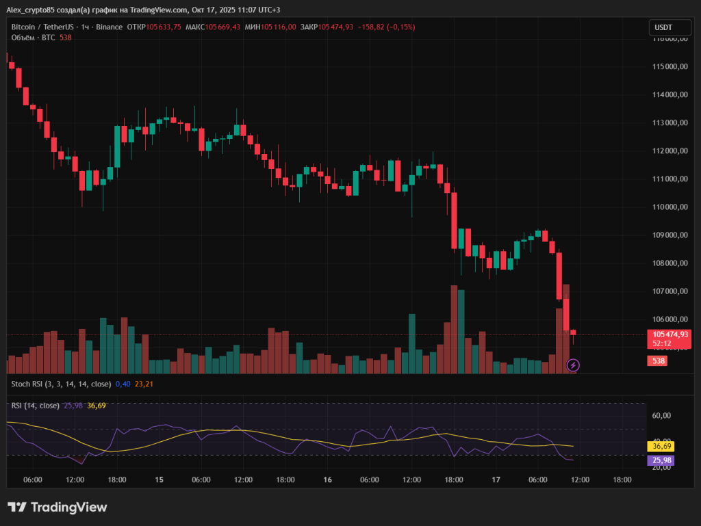Click date marker 17 on time axis

[x=496, y=480]
